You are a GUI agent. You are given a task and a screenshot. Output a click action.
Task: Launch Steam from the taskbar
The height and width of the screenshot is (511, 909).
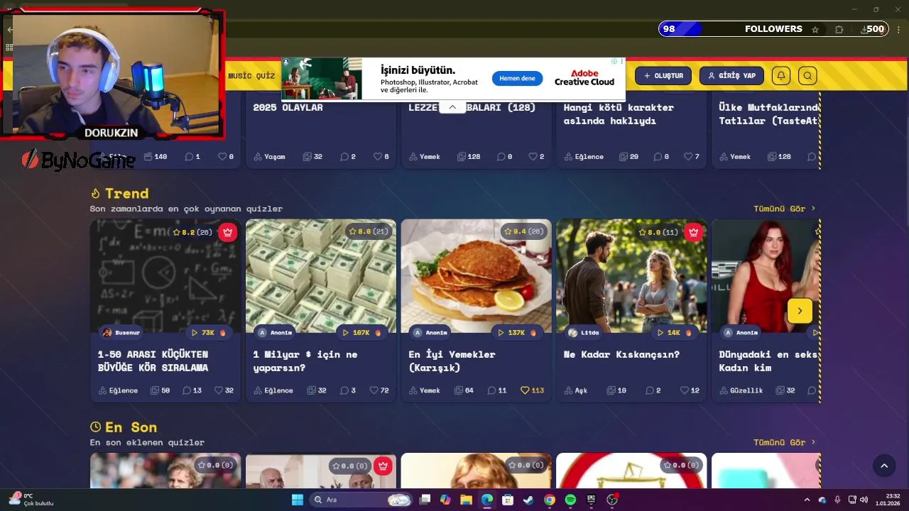click(x=528, y=500)
